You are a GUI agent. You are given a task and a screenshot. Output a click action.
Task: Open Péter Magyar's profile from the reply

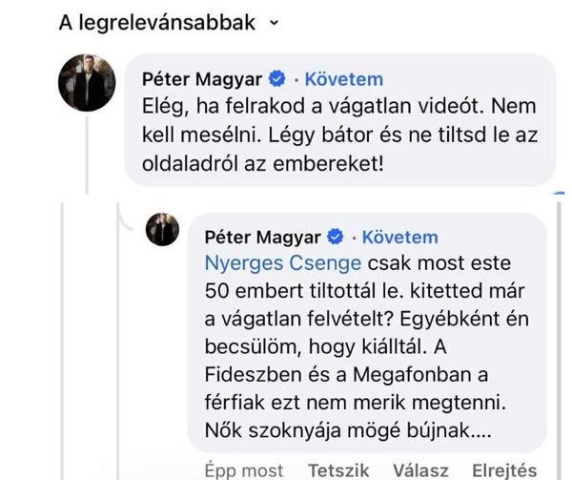click(x=263, y=237)
